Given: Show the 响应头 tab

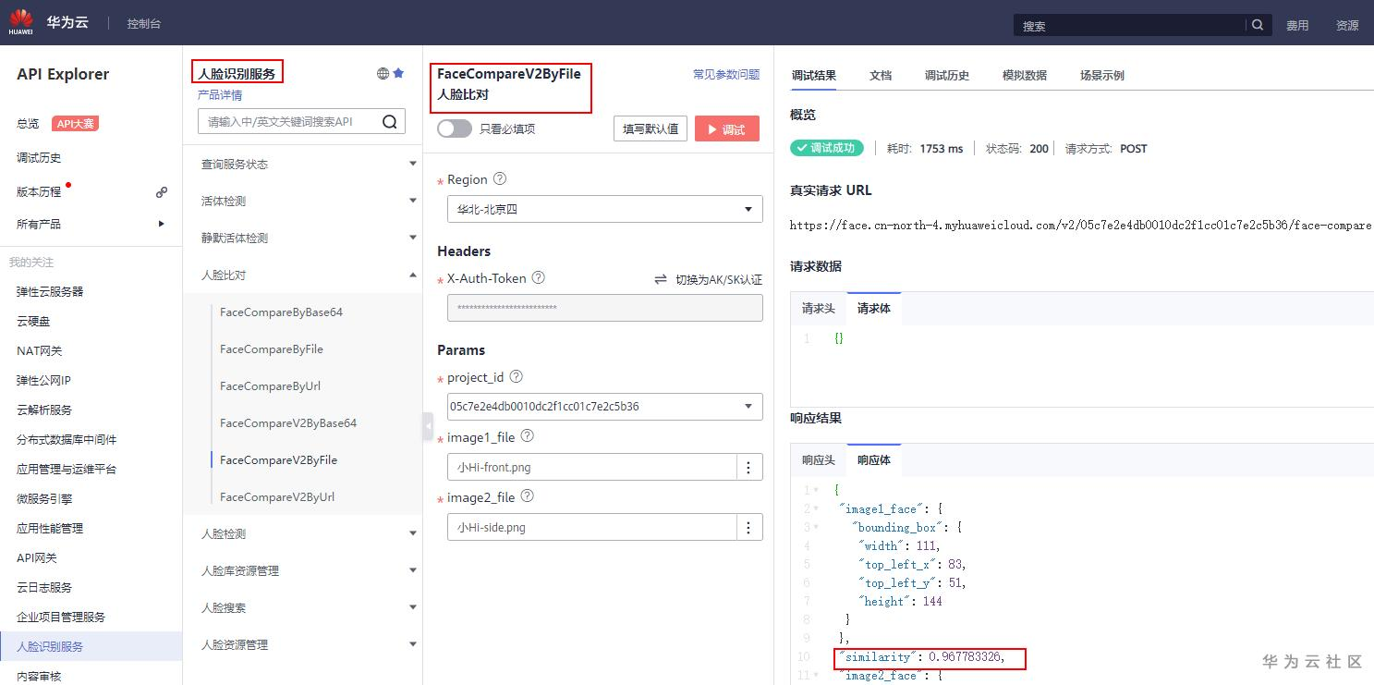Looking at the screenshot, I should [x=819, y=460].
